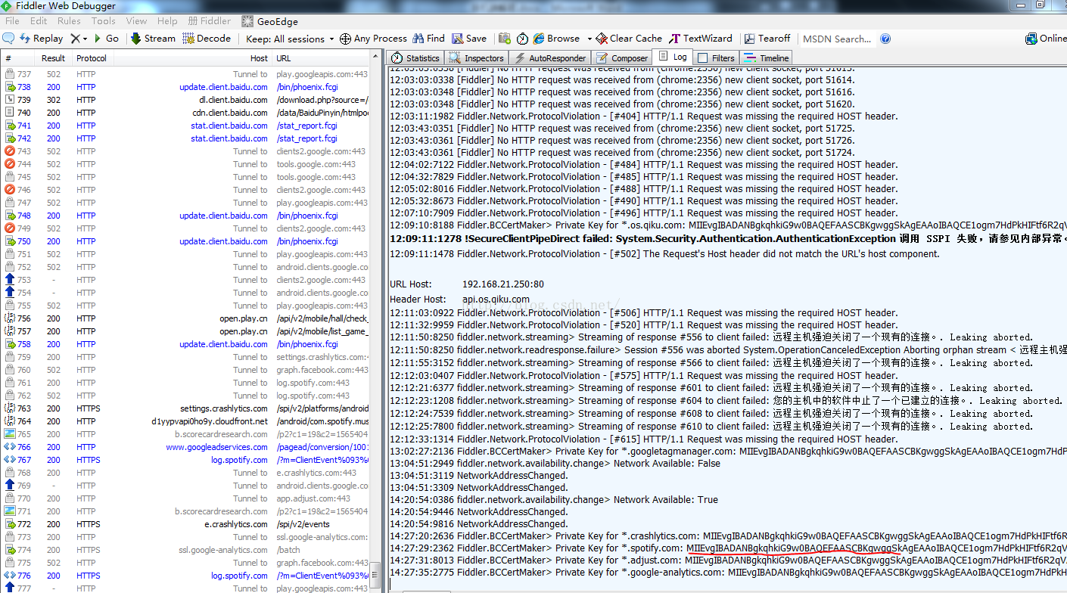Image resolution: width=1067 pixels, height=593 pixels.
Task: Switch to the Composer tab
Action: coord(623,57)
